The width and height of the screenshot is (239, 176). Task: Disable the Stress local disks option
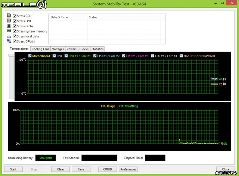(x=15, y=36)
